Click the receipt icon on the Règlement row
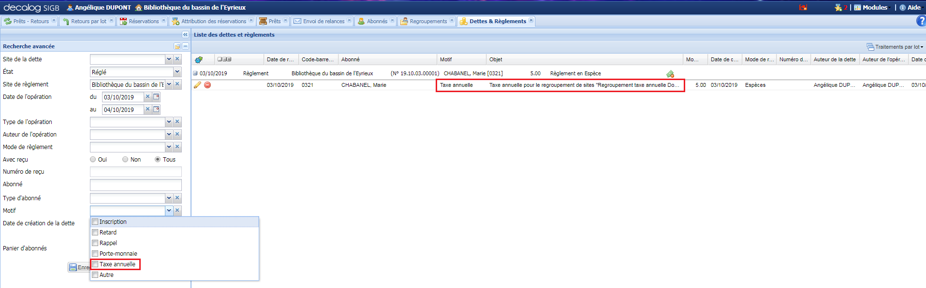This screenshot has width=926, height=288. coord(670,74)
